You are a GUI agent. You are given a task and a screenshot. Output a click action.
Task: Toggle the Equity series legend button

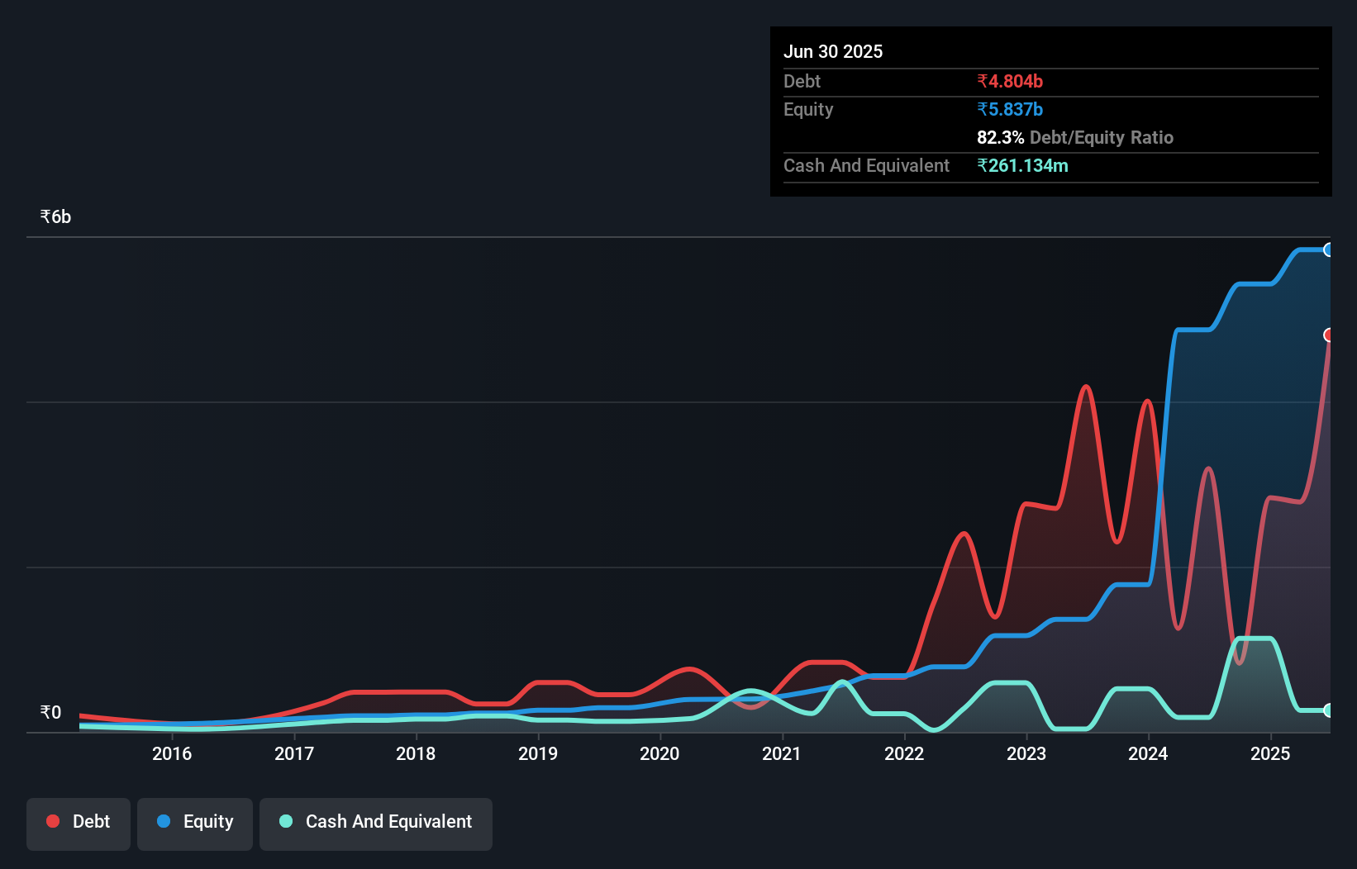pyautogui.click(x=195, y=824)
